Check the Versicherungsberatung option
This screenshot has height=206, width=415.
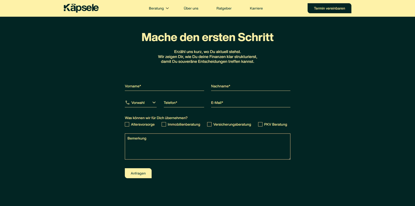click(209, 124)
